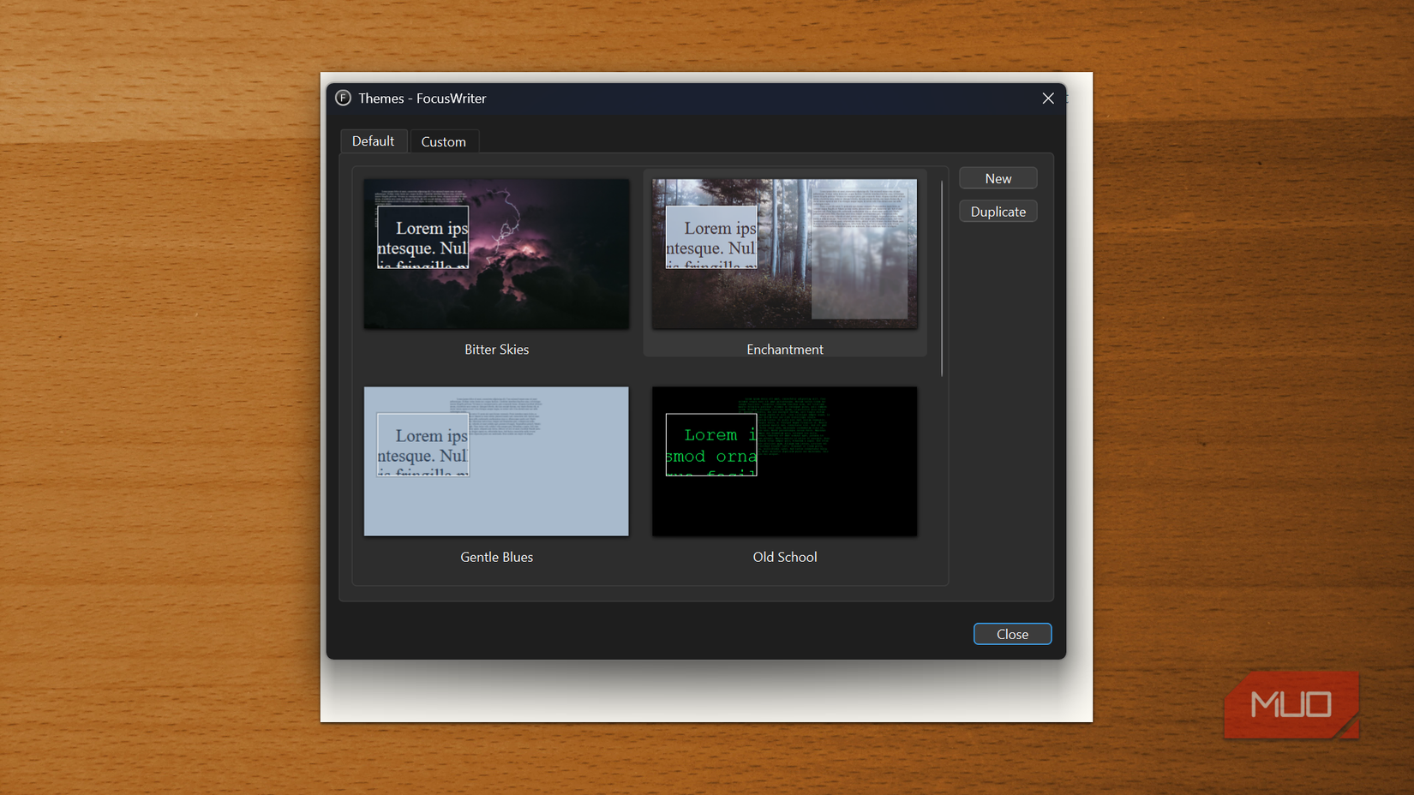Switch to the Custom themes tab
The height and width of the screenshot is (795, 1414).
point(444,140)
